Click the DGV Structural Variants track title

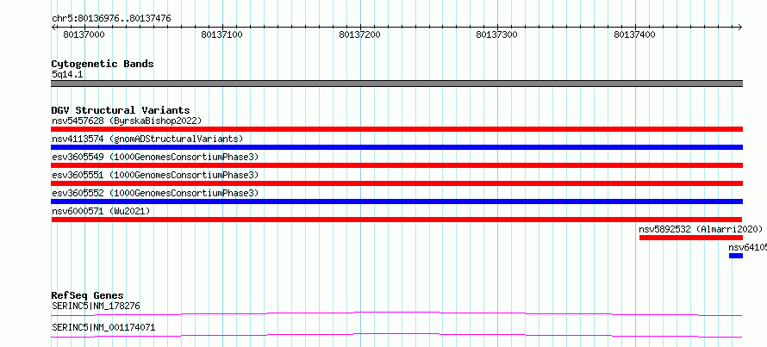[121, 110]
